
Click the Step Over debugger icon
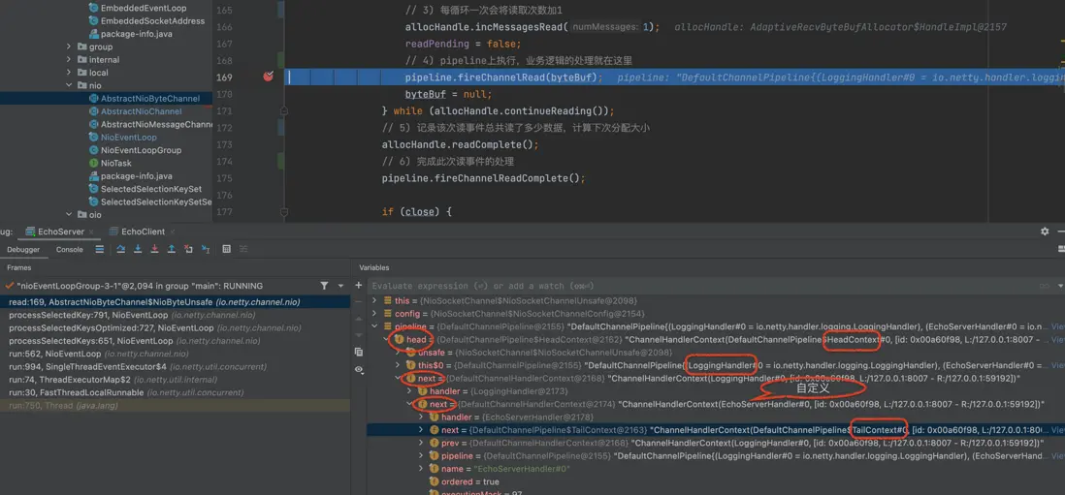(121, 250)
